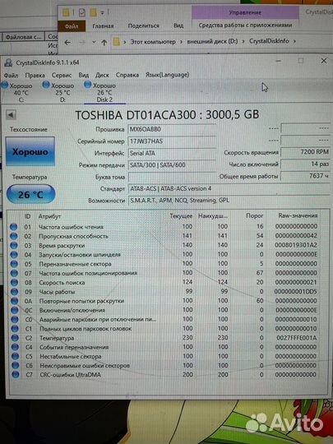The height and width of the screenshot is (444, 333).
Task: Click raw value 0027FFFE001A
Action: pyautogui.click(x=296, y=338)
